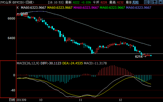
Task: Select the blue MA60:6323.9667 label
Action: click(x=139, y=8)
